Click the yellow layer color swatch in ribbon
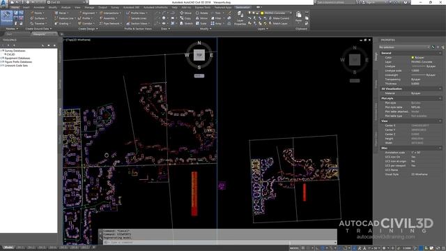The image size is (446, 251). [262, 13]
